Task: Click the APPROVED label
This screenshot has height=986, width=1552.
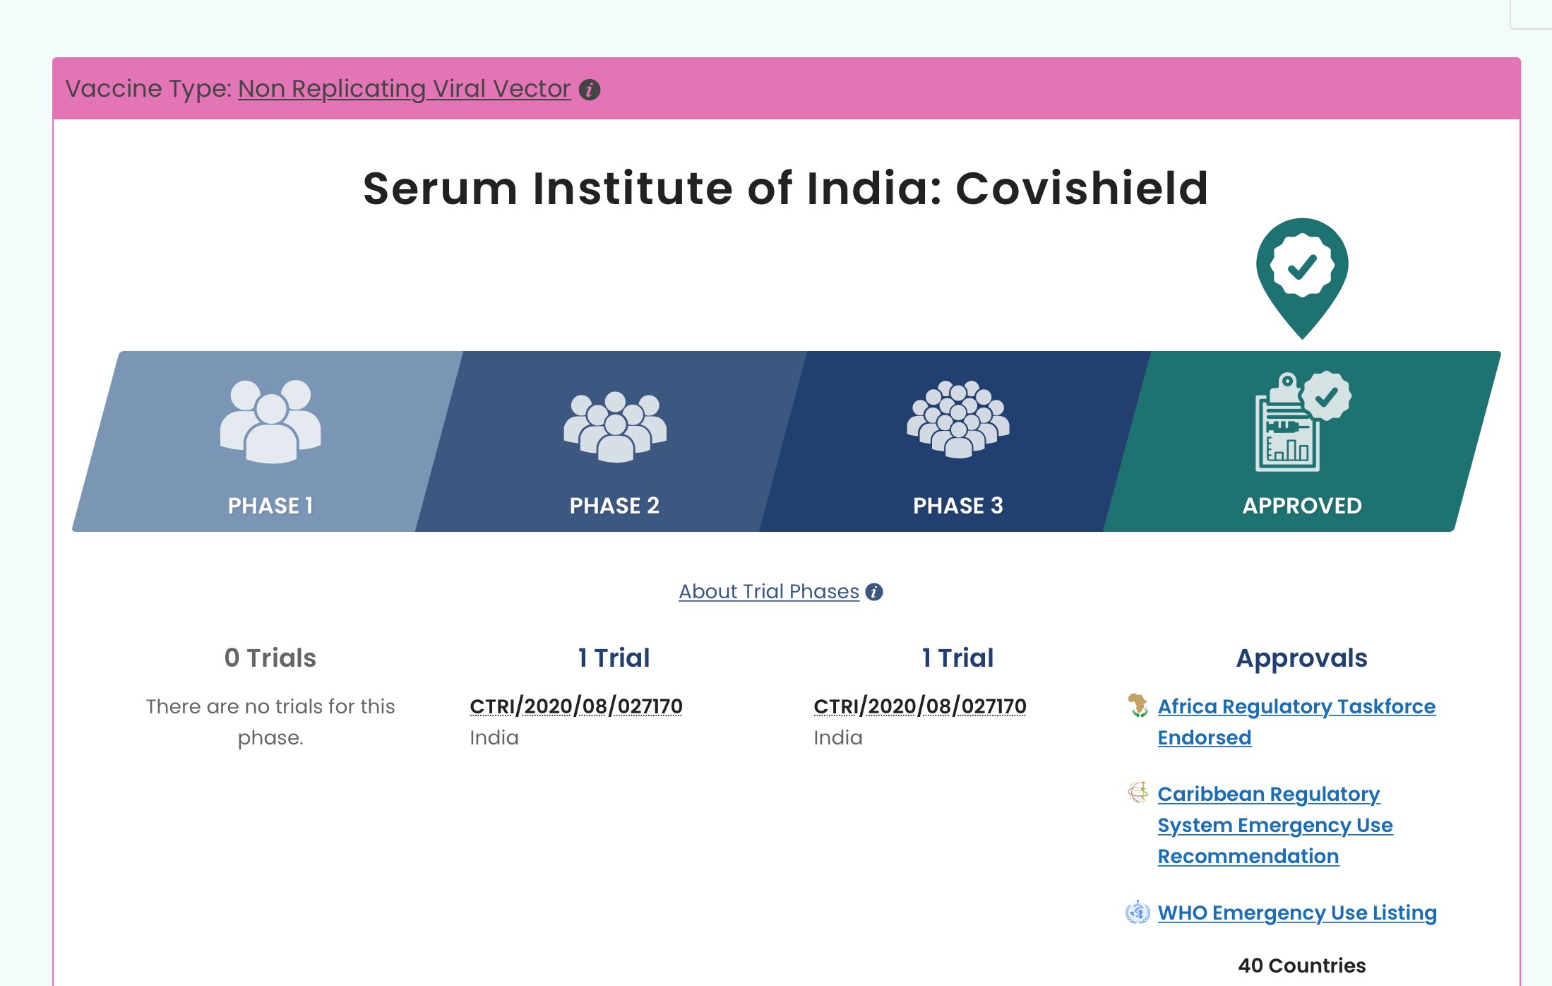Action: [1302, 506]
